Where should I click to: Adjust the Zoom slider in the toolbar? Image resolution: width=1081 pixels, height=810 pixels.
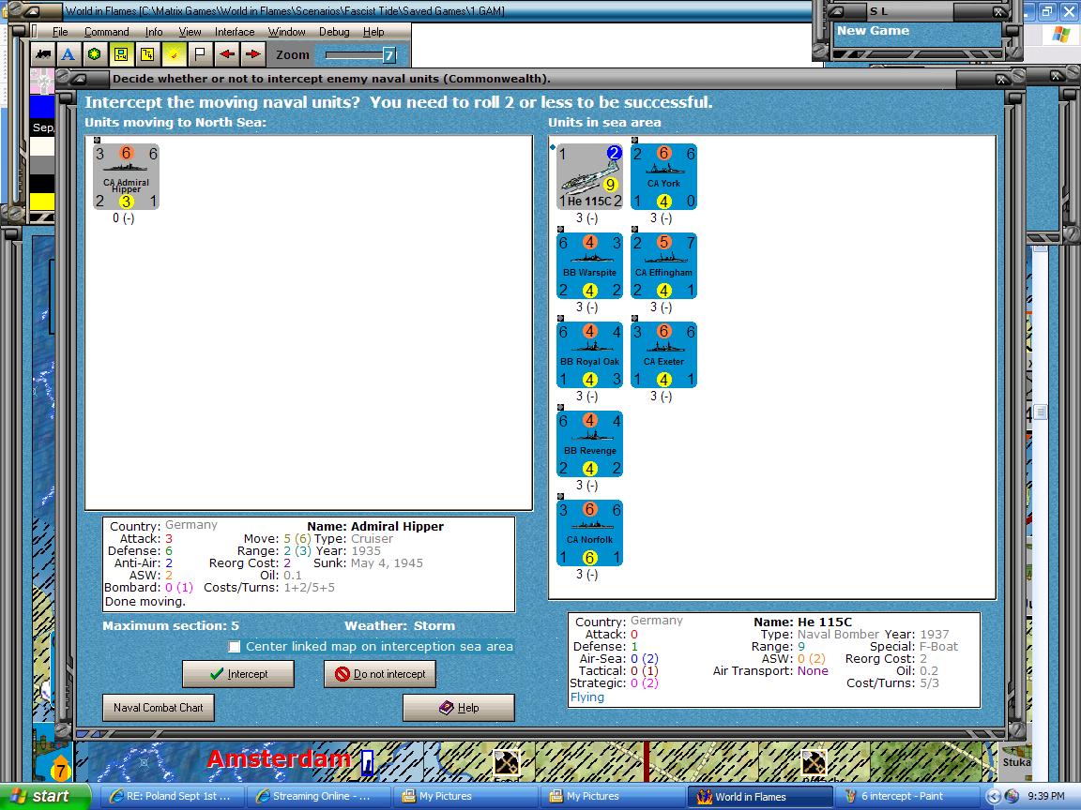point(358,55)
